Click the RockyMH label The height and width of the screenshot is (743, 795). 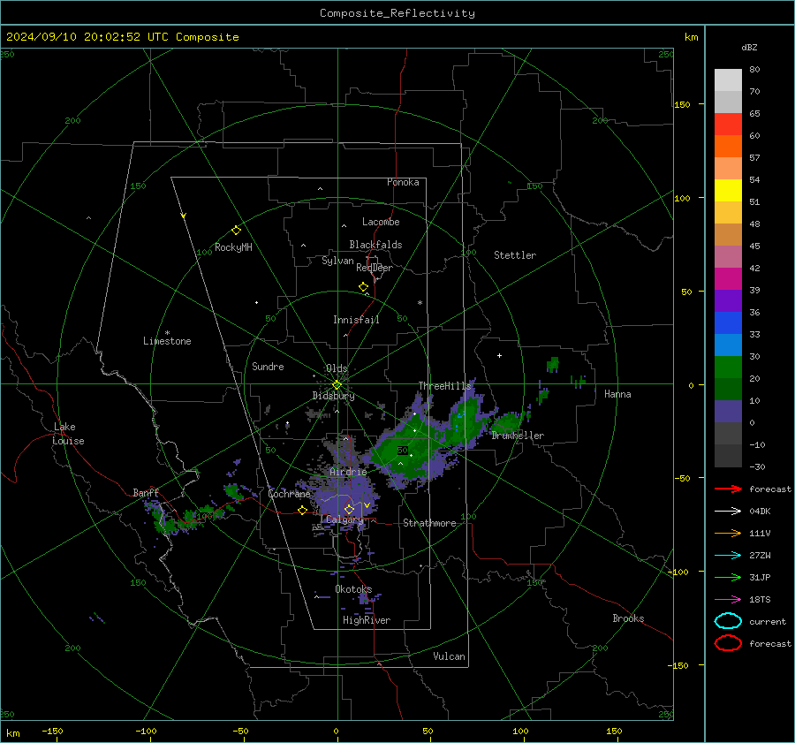pos(233,247)
